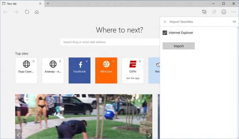Open the Home page

pos(37,12)
